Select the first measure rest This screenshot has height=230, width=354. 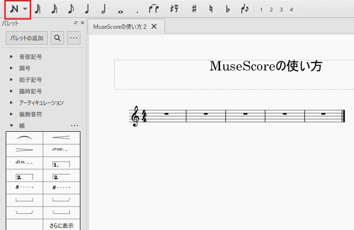pos(166,114)
